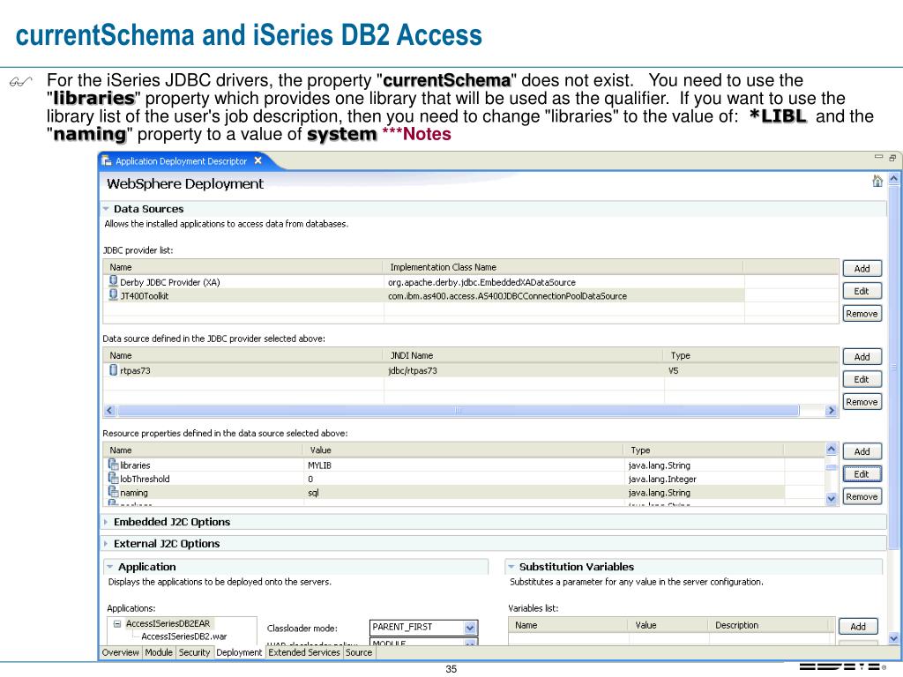The height and width of the screenshot is (677, 903).
Task: Close the Application Deployment Descriptor tab
Action: point(258,160)
